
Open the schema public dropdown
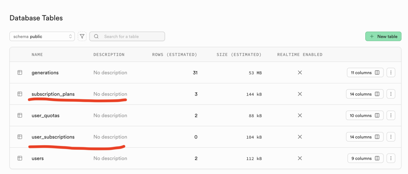42,36
